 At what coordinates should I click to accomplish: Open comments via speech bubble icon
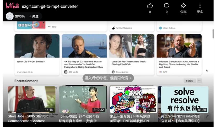(166, 6)
